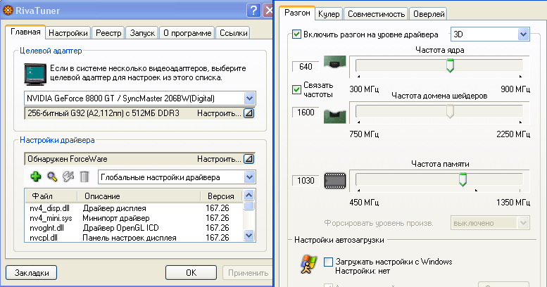The width and height of the screenshot is (547, 287).
Task: Expand the target adapter dropdown list
Action: (x=249, y=98)
